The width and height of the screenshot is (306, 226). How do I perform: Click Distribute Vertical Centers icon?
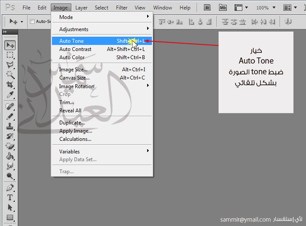tap(234, 22)
